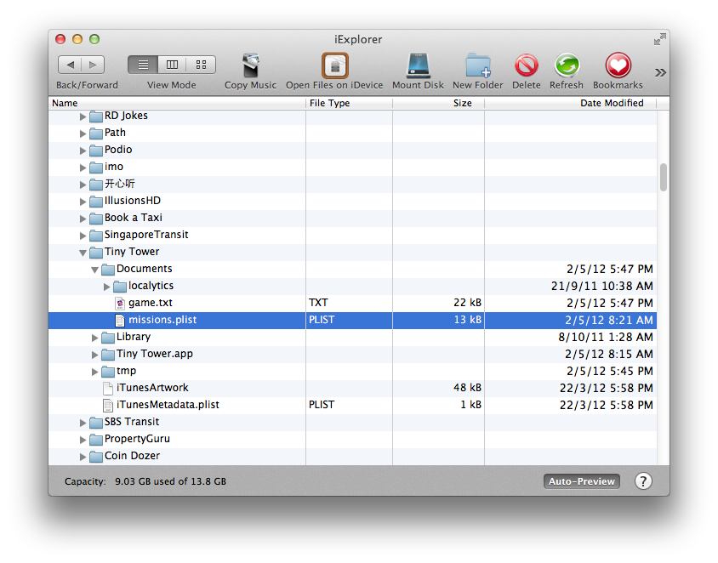Switch to list view mode
The height and width of the screenshot is (563, 718).
143,65
